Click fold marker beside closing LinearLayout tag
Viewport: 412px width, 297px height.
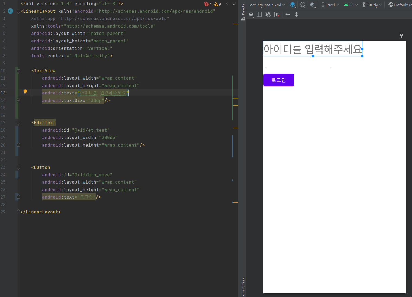(x=18, y=212)
